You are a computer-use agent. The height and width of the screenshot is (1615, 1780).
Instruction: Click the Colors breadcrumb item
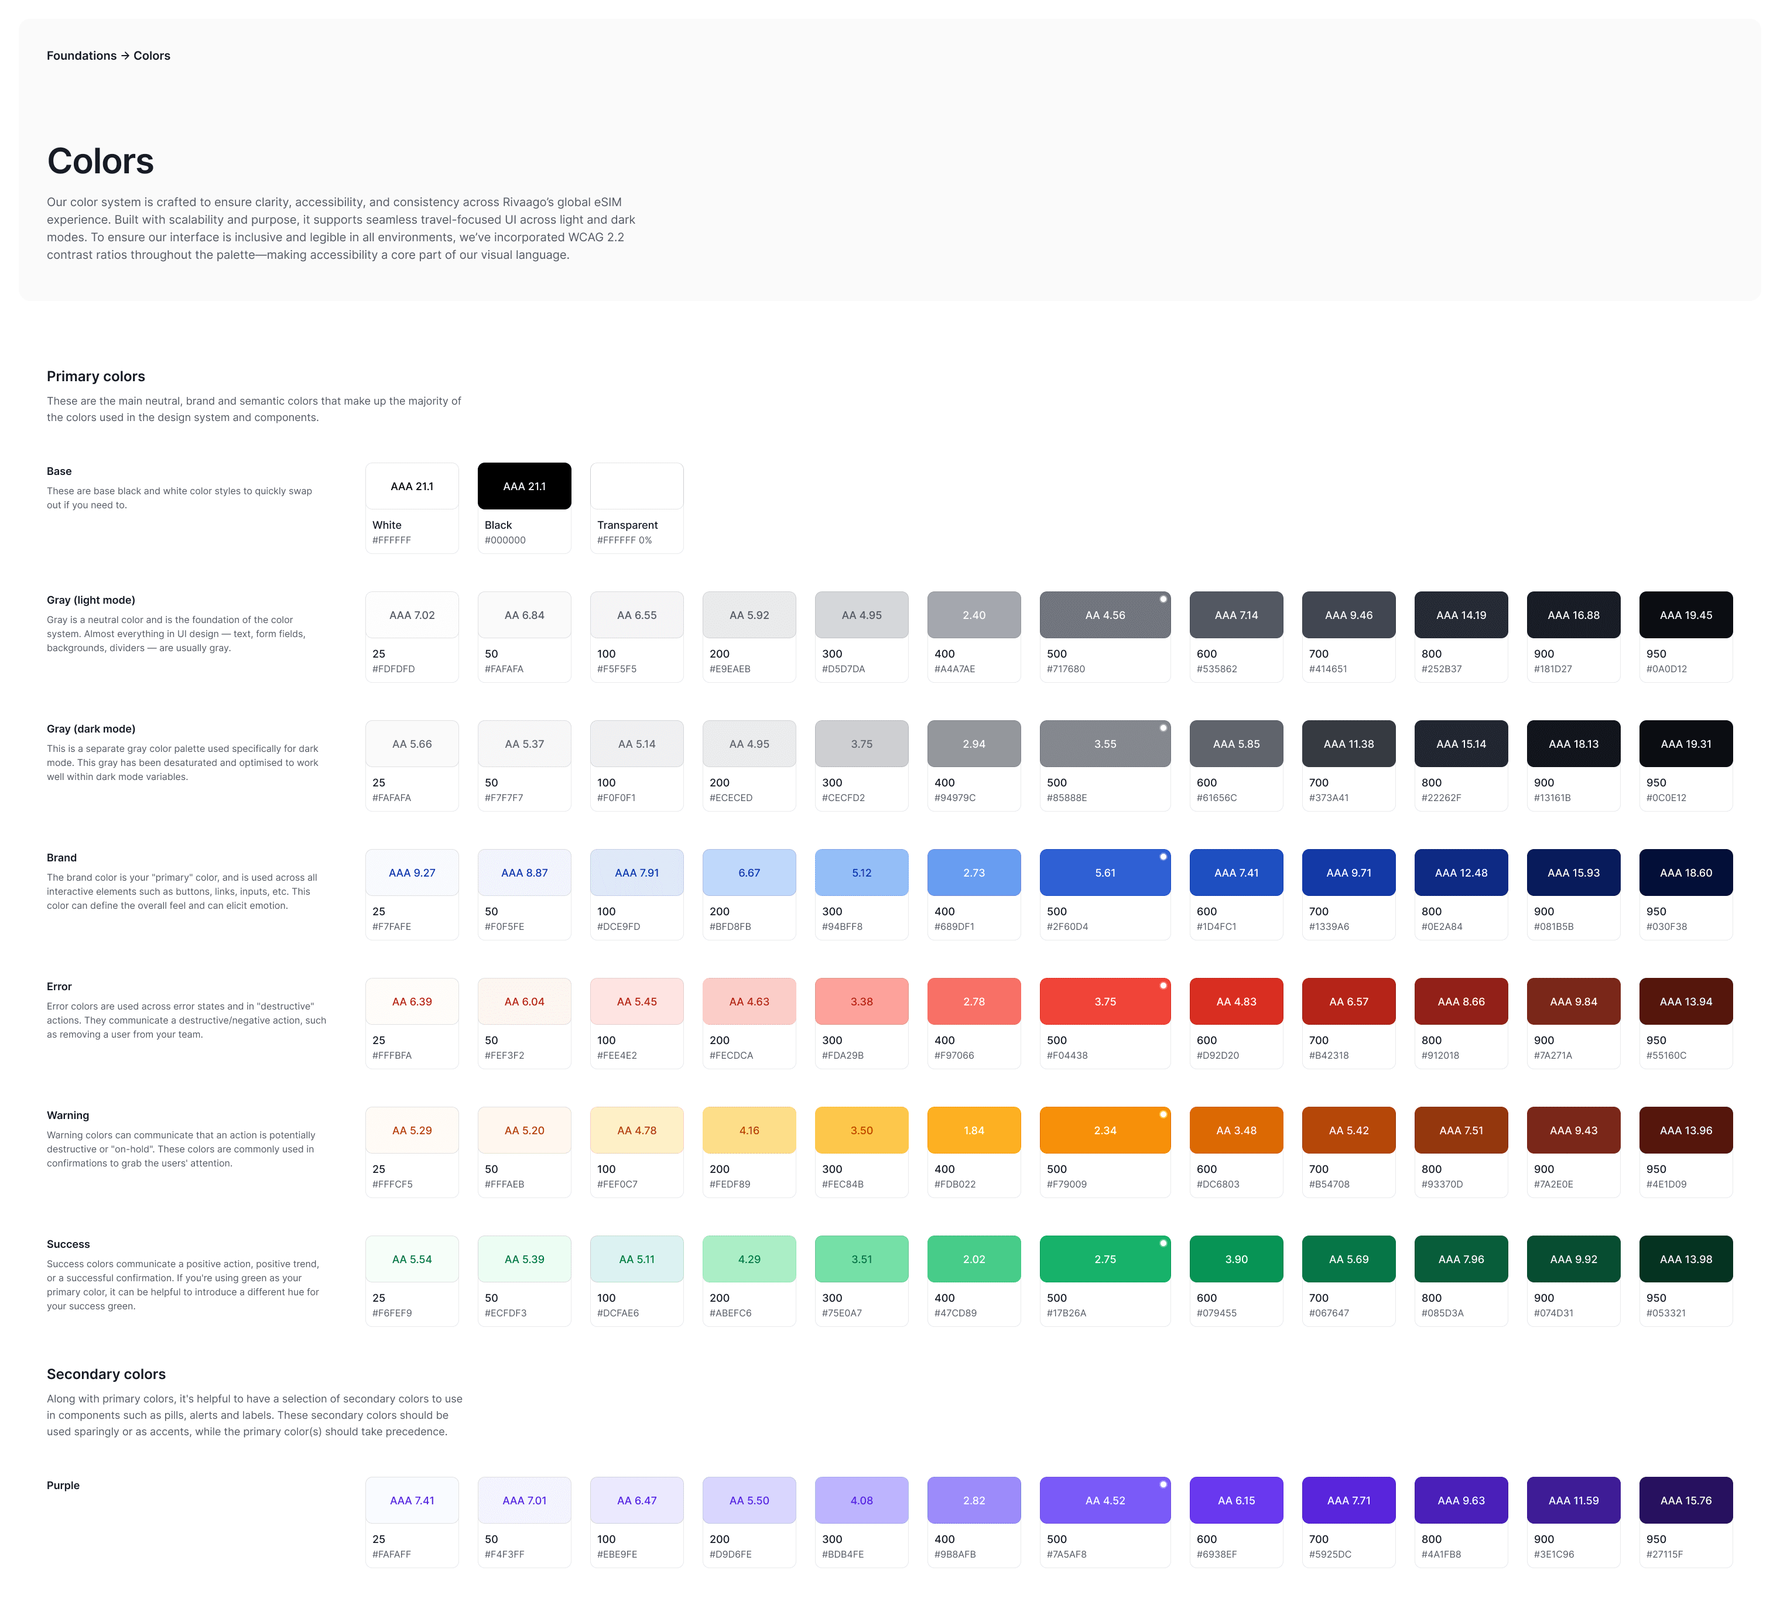tap(152, 56)
